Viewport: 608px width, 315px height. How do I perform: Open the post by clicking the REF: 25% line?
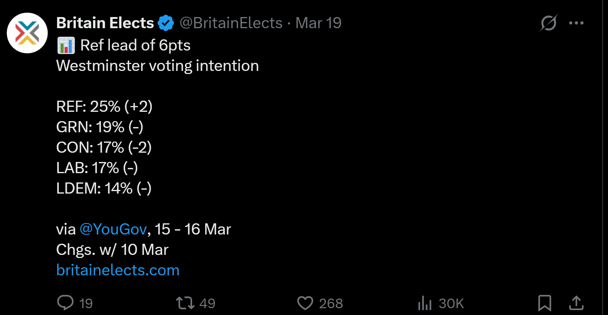coord(104,107)
